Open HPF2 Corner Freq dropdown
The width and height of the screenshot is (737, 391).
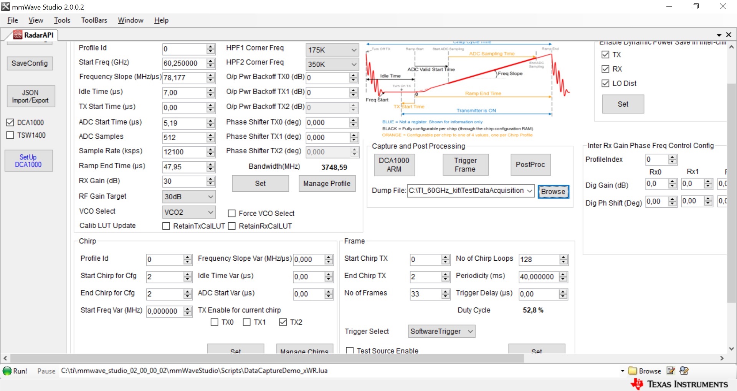coord(332,64)
